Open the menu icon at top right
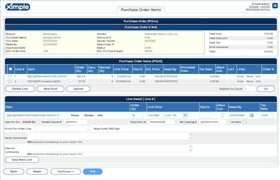 click(275, 6)
